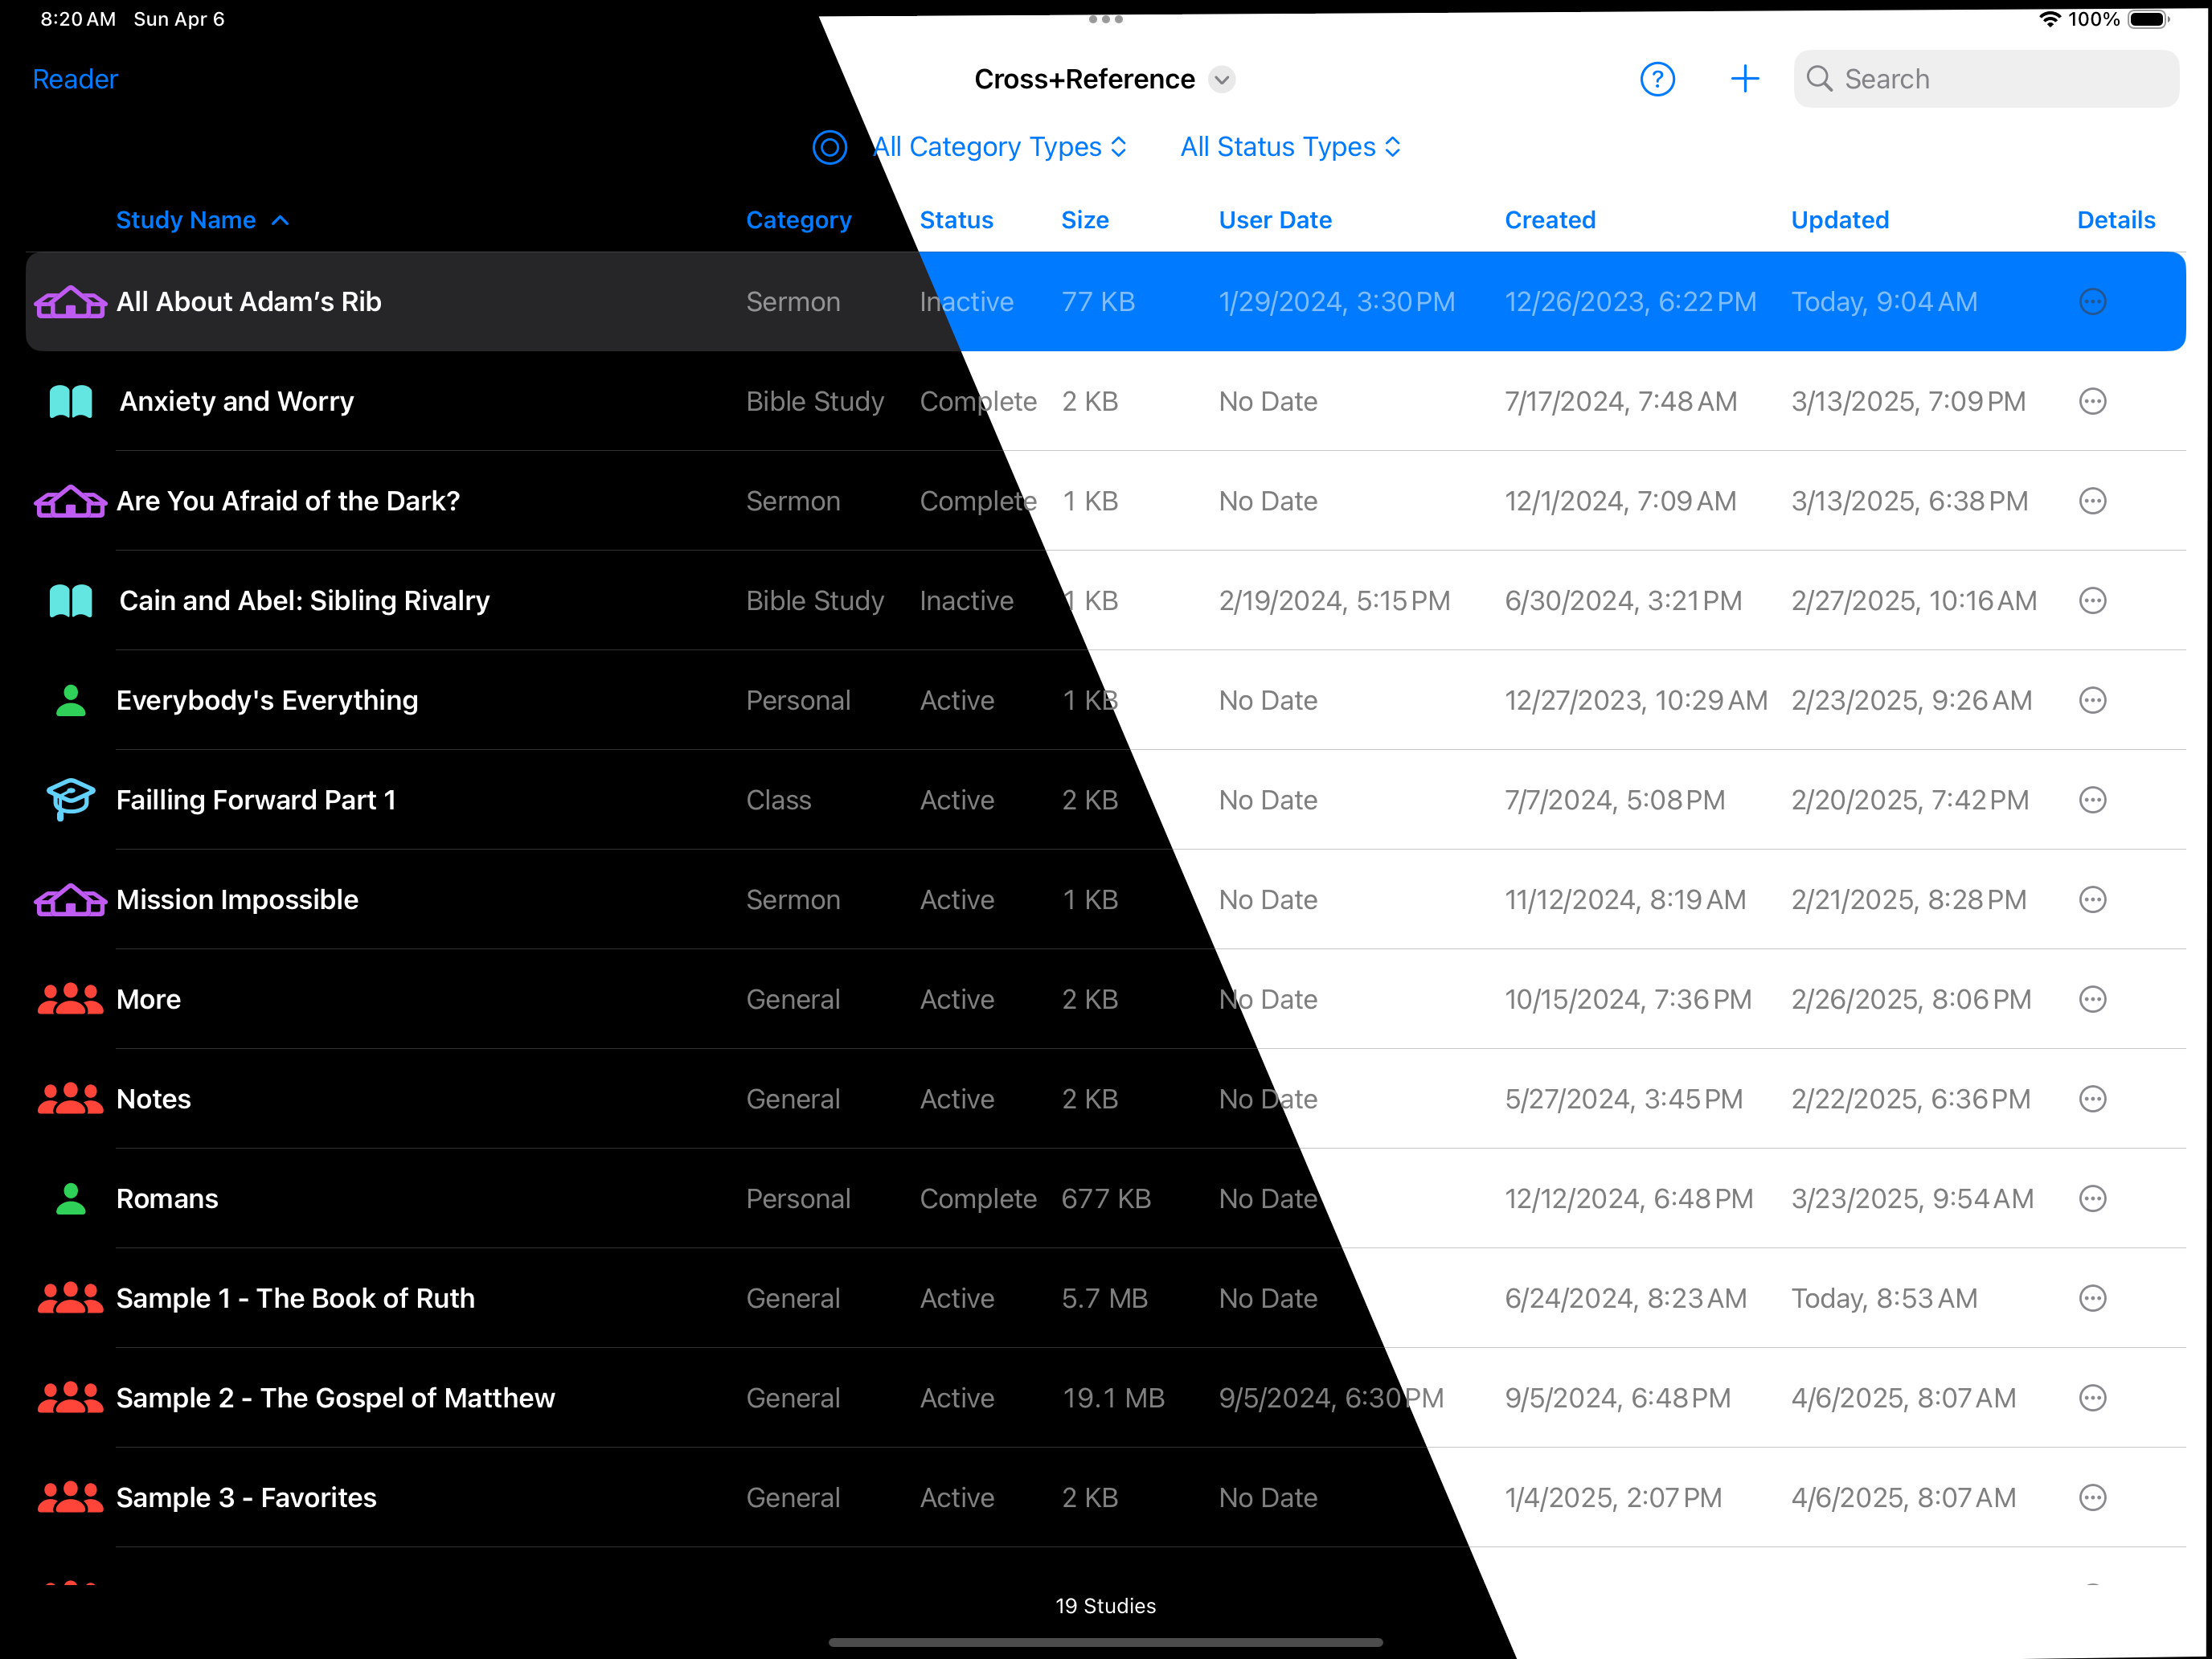Click the church icon for Mission Impossible
The height and width of the screenshot is (1659, 2212).
70,900
